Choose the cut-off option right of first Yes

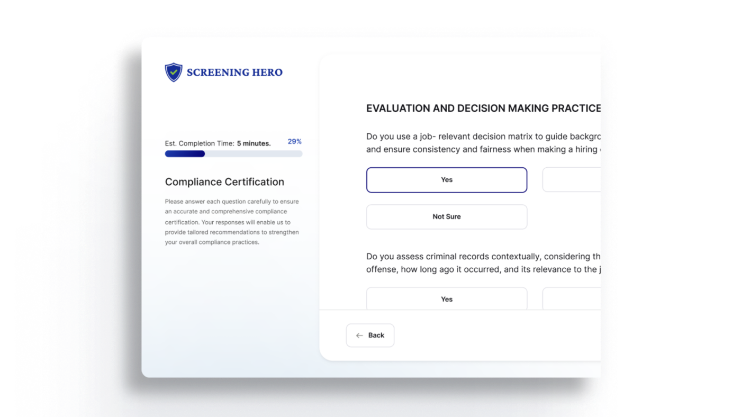click(x=572, y=180)
